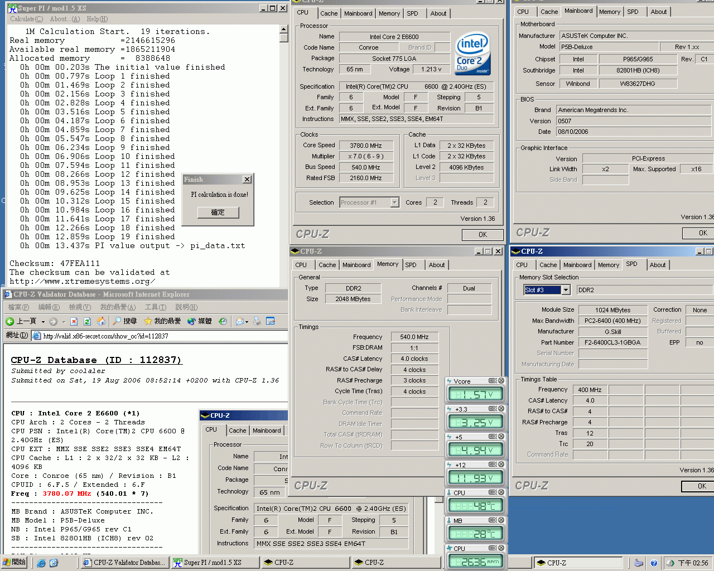Screen dimensions: 714x571
Task: Confirm PI calculation done dialog
Action: (218, 212)
